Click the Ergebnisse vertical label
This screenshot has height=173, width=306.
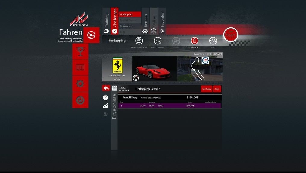click(x=114, y=106)
